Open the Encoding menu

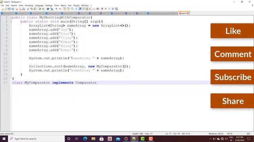tap(29, 6)
